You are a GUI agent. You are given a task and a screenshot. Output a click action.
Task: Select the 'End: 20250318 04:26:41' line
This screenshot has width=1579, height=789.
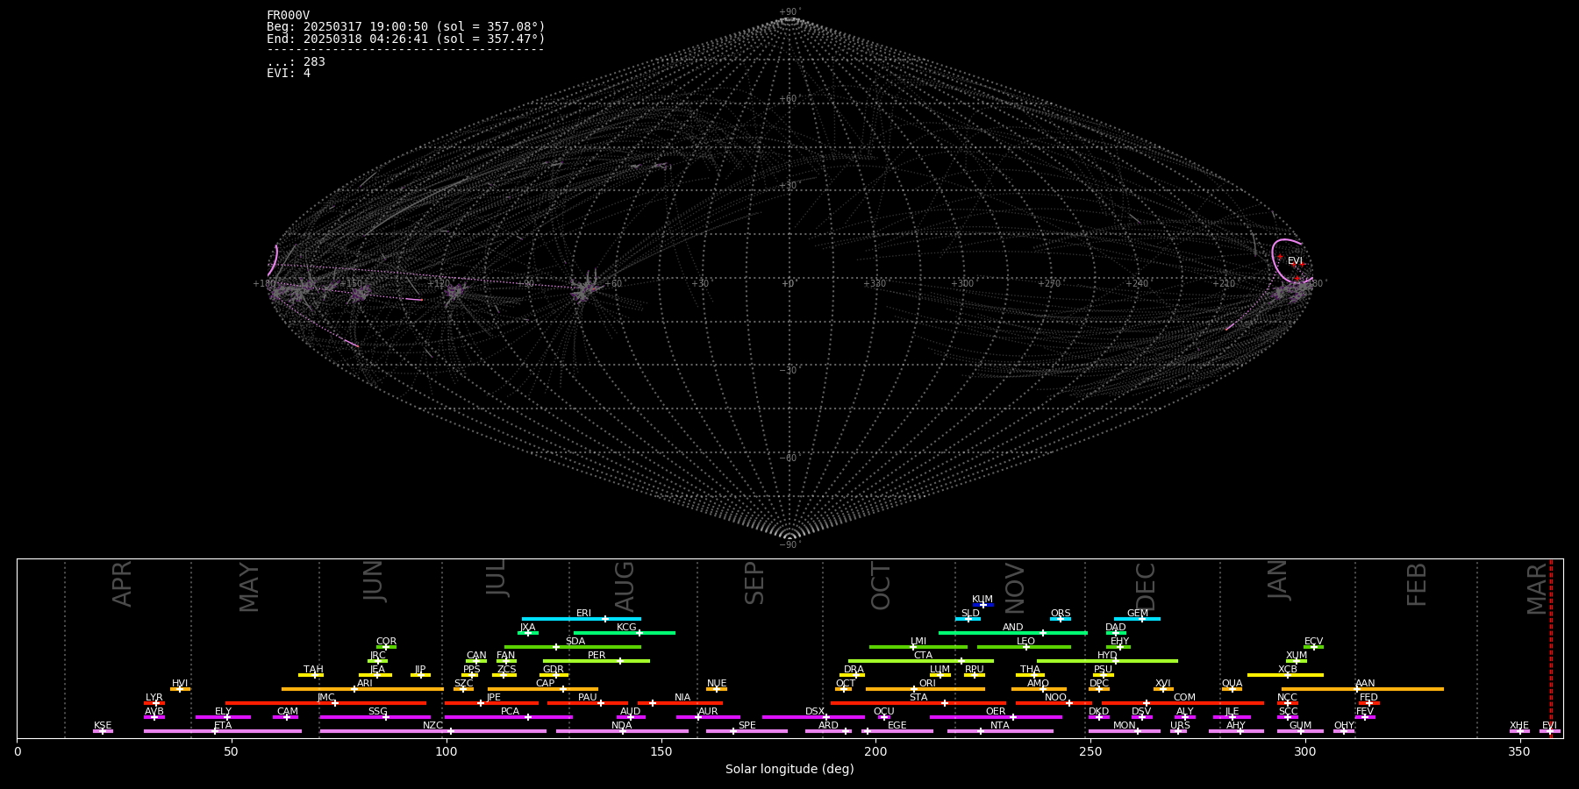(406, 39)
